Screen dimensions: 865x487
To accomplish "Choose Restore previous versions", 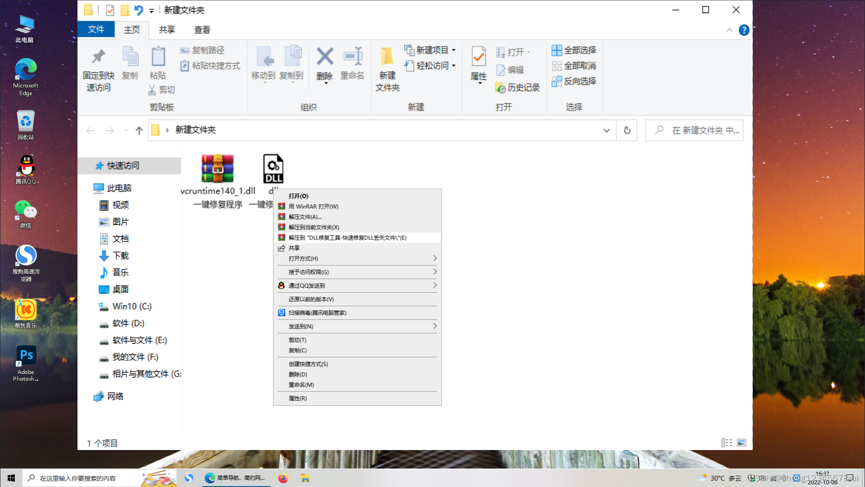I will pyautogui.click(x=357, y=299).
